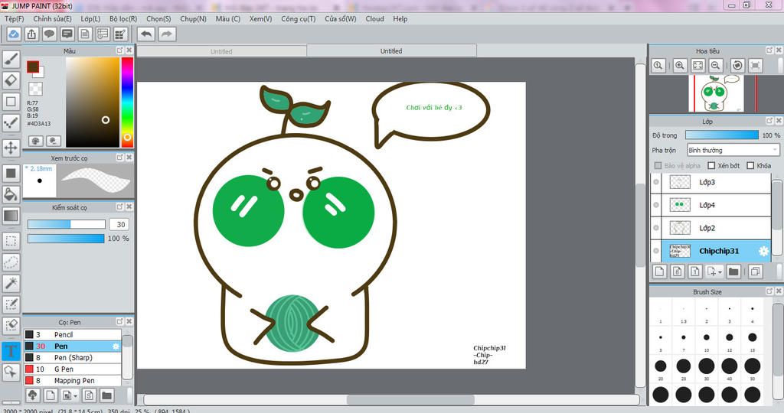
Task: Click the grid with pencil toolbar icon
Action: [120, 34]
